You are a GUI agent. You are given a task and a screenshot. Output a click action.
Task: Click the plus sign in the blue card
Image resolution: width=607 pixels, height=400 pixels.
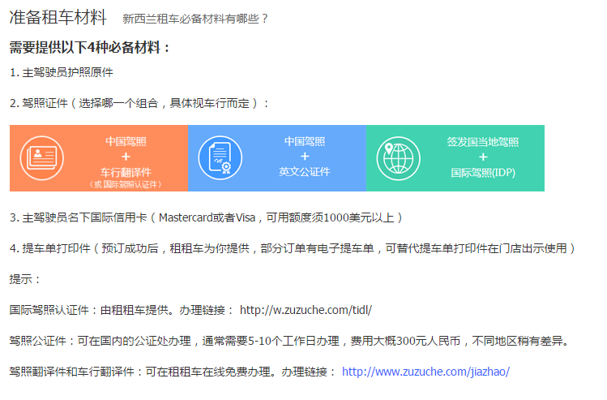(305, 156)
